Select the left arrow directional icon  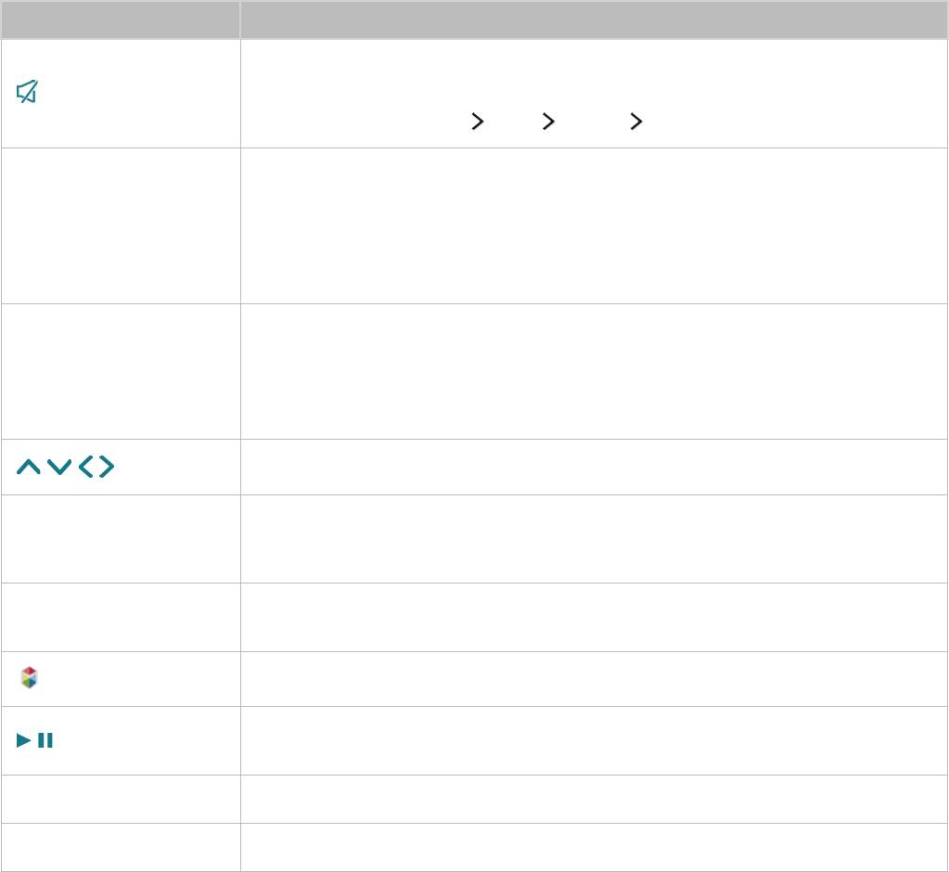[85, 468]
